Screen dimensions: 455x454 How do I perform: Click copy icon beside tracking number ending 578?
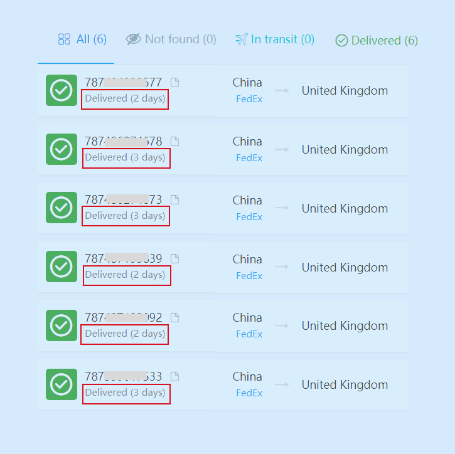pos(174,142)
